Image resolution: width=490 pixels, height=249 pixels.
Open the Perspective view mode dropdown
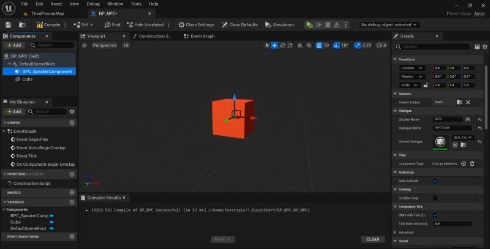tap(105, 45)
